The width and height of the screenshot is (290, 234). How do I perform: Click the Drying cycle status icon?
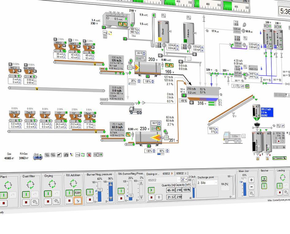pos(52,184)
